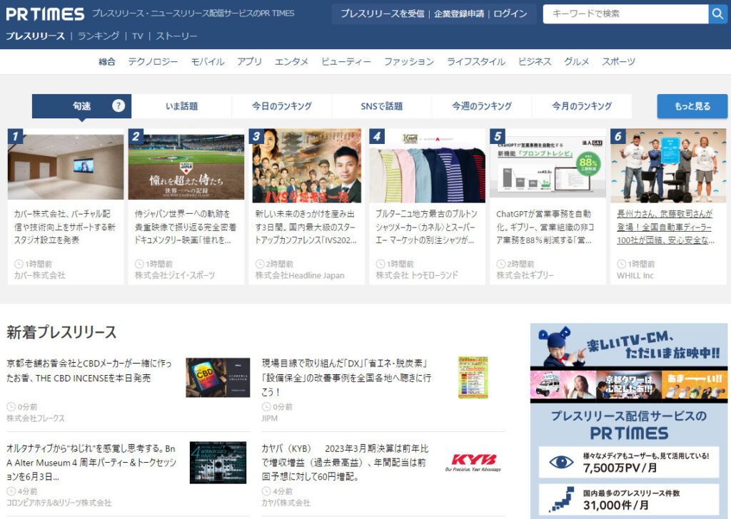Choose ライフスタイル category

(x=476, y=61)
